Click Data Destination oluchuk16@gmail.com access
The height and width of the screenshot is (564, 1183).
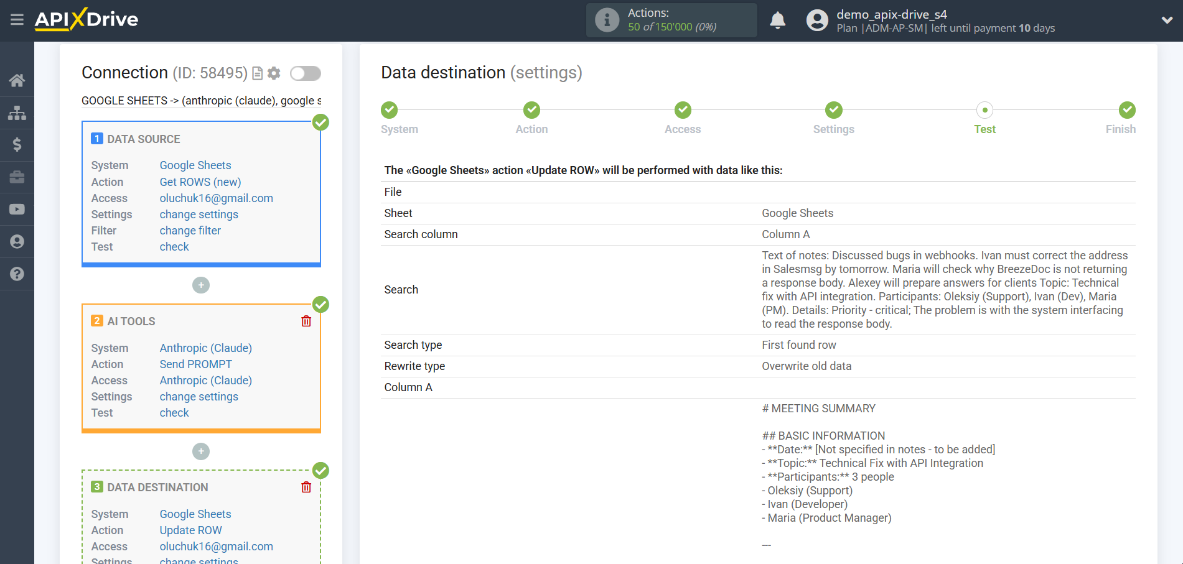coord(217,547)
